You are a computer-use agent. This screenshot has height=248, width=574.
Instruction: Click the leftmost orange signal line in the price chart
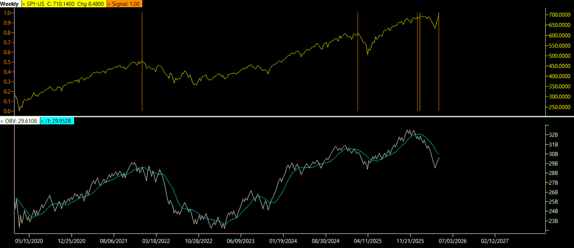(142, 62)
